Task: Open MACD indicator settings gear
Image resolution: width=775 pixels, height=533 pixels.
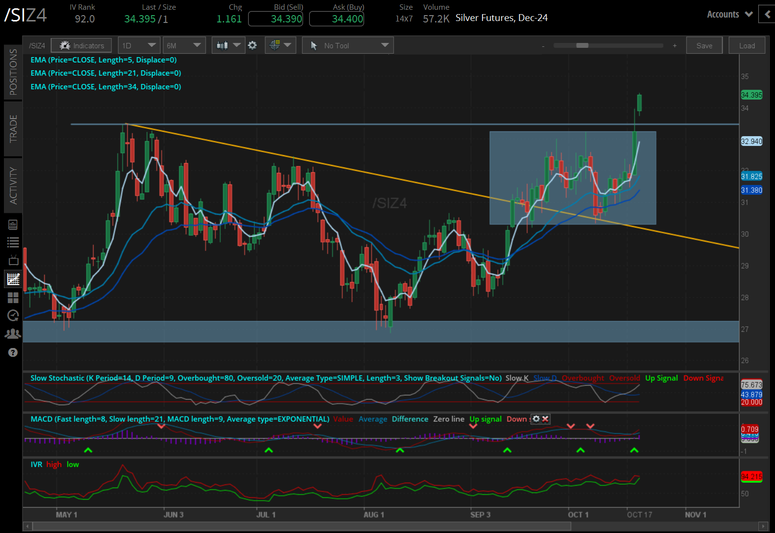Action: click(x=536, y=419)
